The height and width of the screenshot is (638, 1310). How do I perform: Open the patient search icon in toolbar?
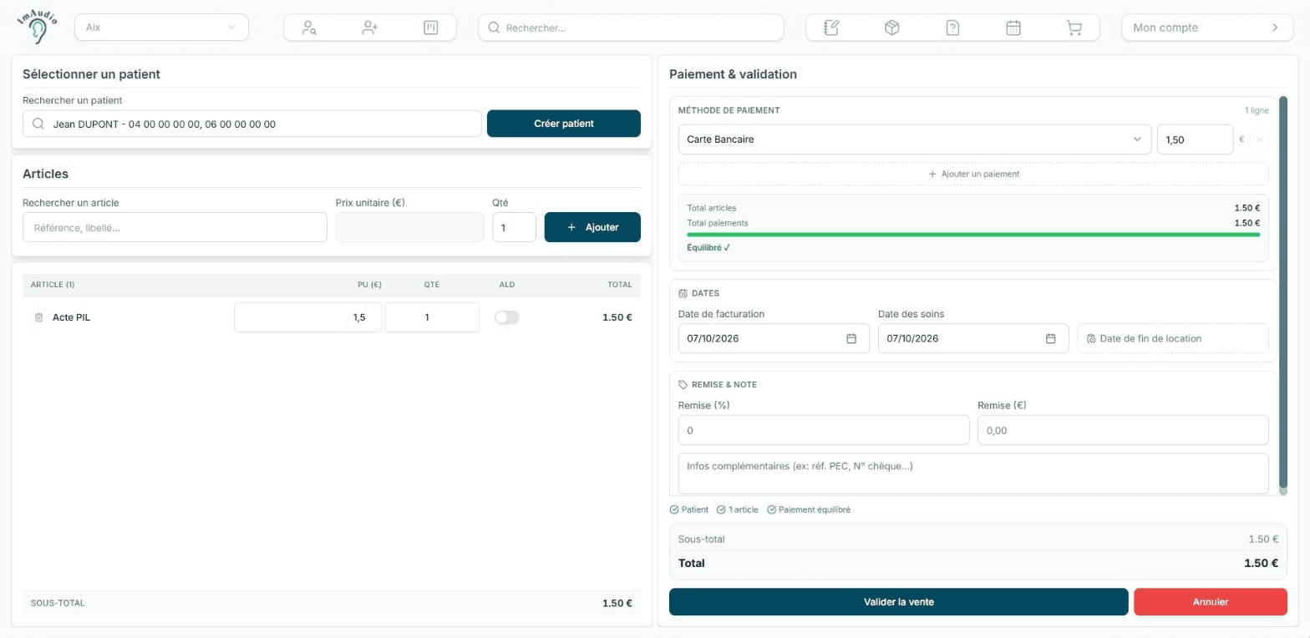pyautogui.click(x=309, y=28)
